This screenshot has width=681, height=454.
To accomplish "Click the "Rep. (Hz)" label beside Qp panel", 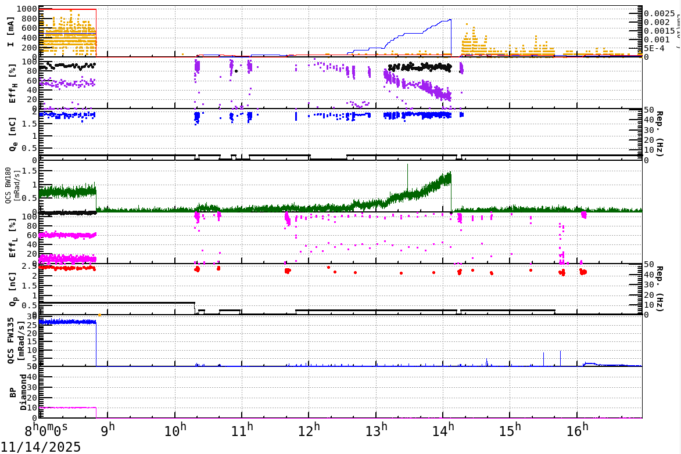I will click(x=659, y=289).
